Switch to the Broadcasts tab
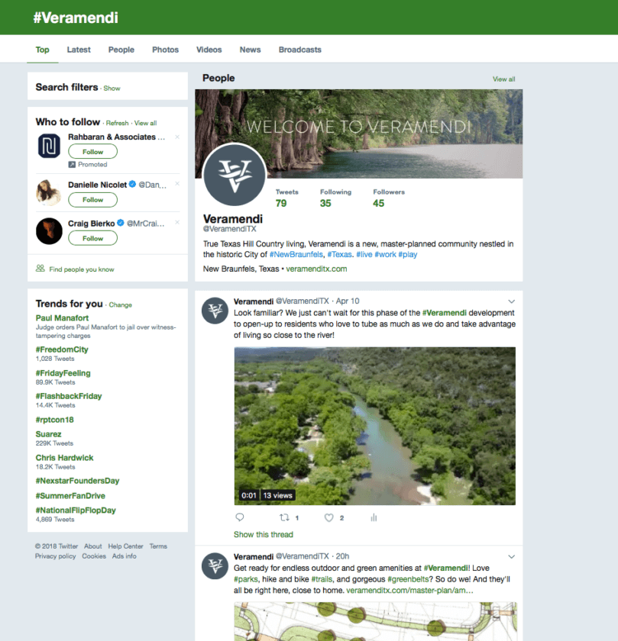Viewport: 618px width, 641px height. (300, 50)
